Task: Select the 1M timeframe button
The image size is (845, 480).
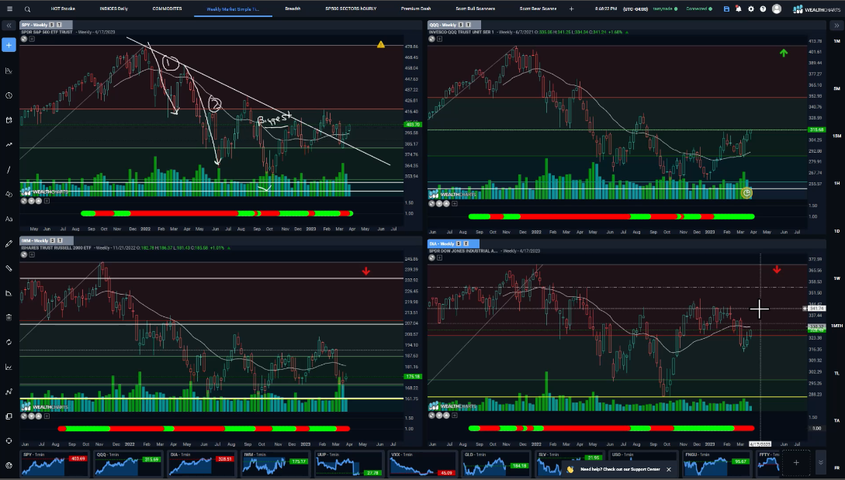Action: (837, 41)
